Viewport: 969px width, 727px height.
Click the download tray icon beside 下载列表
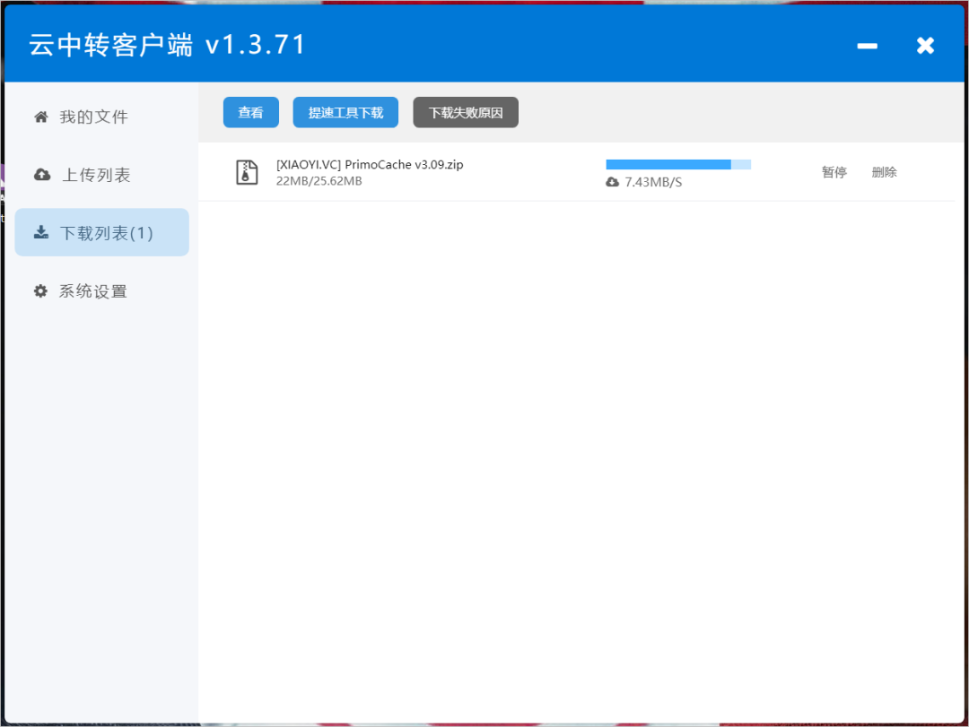40,232
